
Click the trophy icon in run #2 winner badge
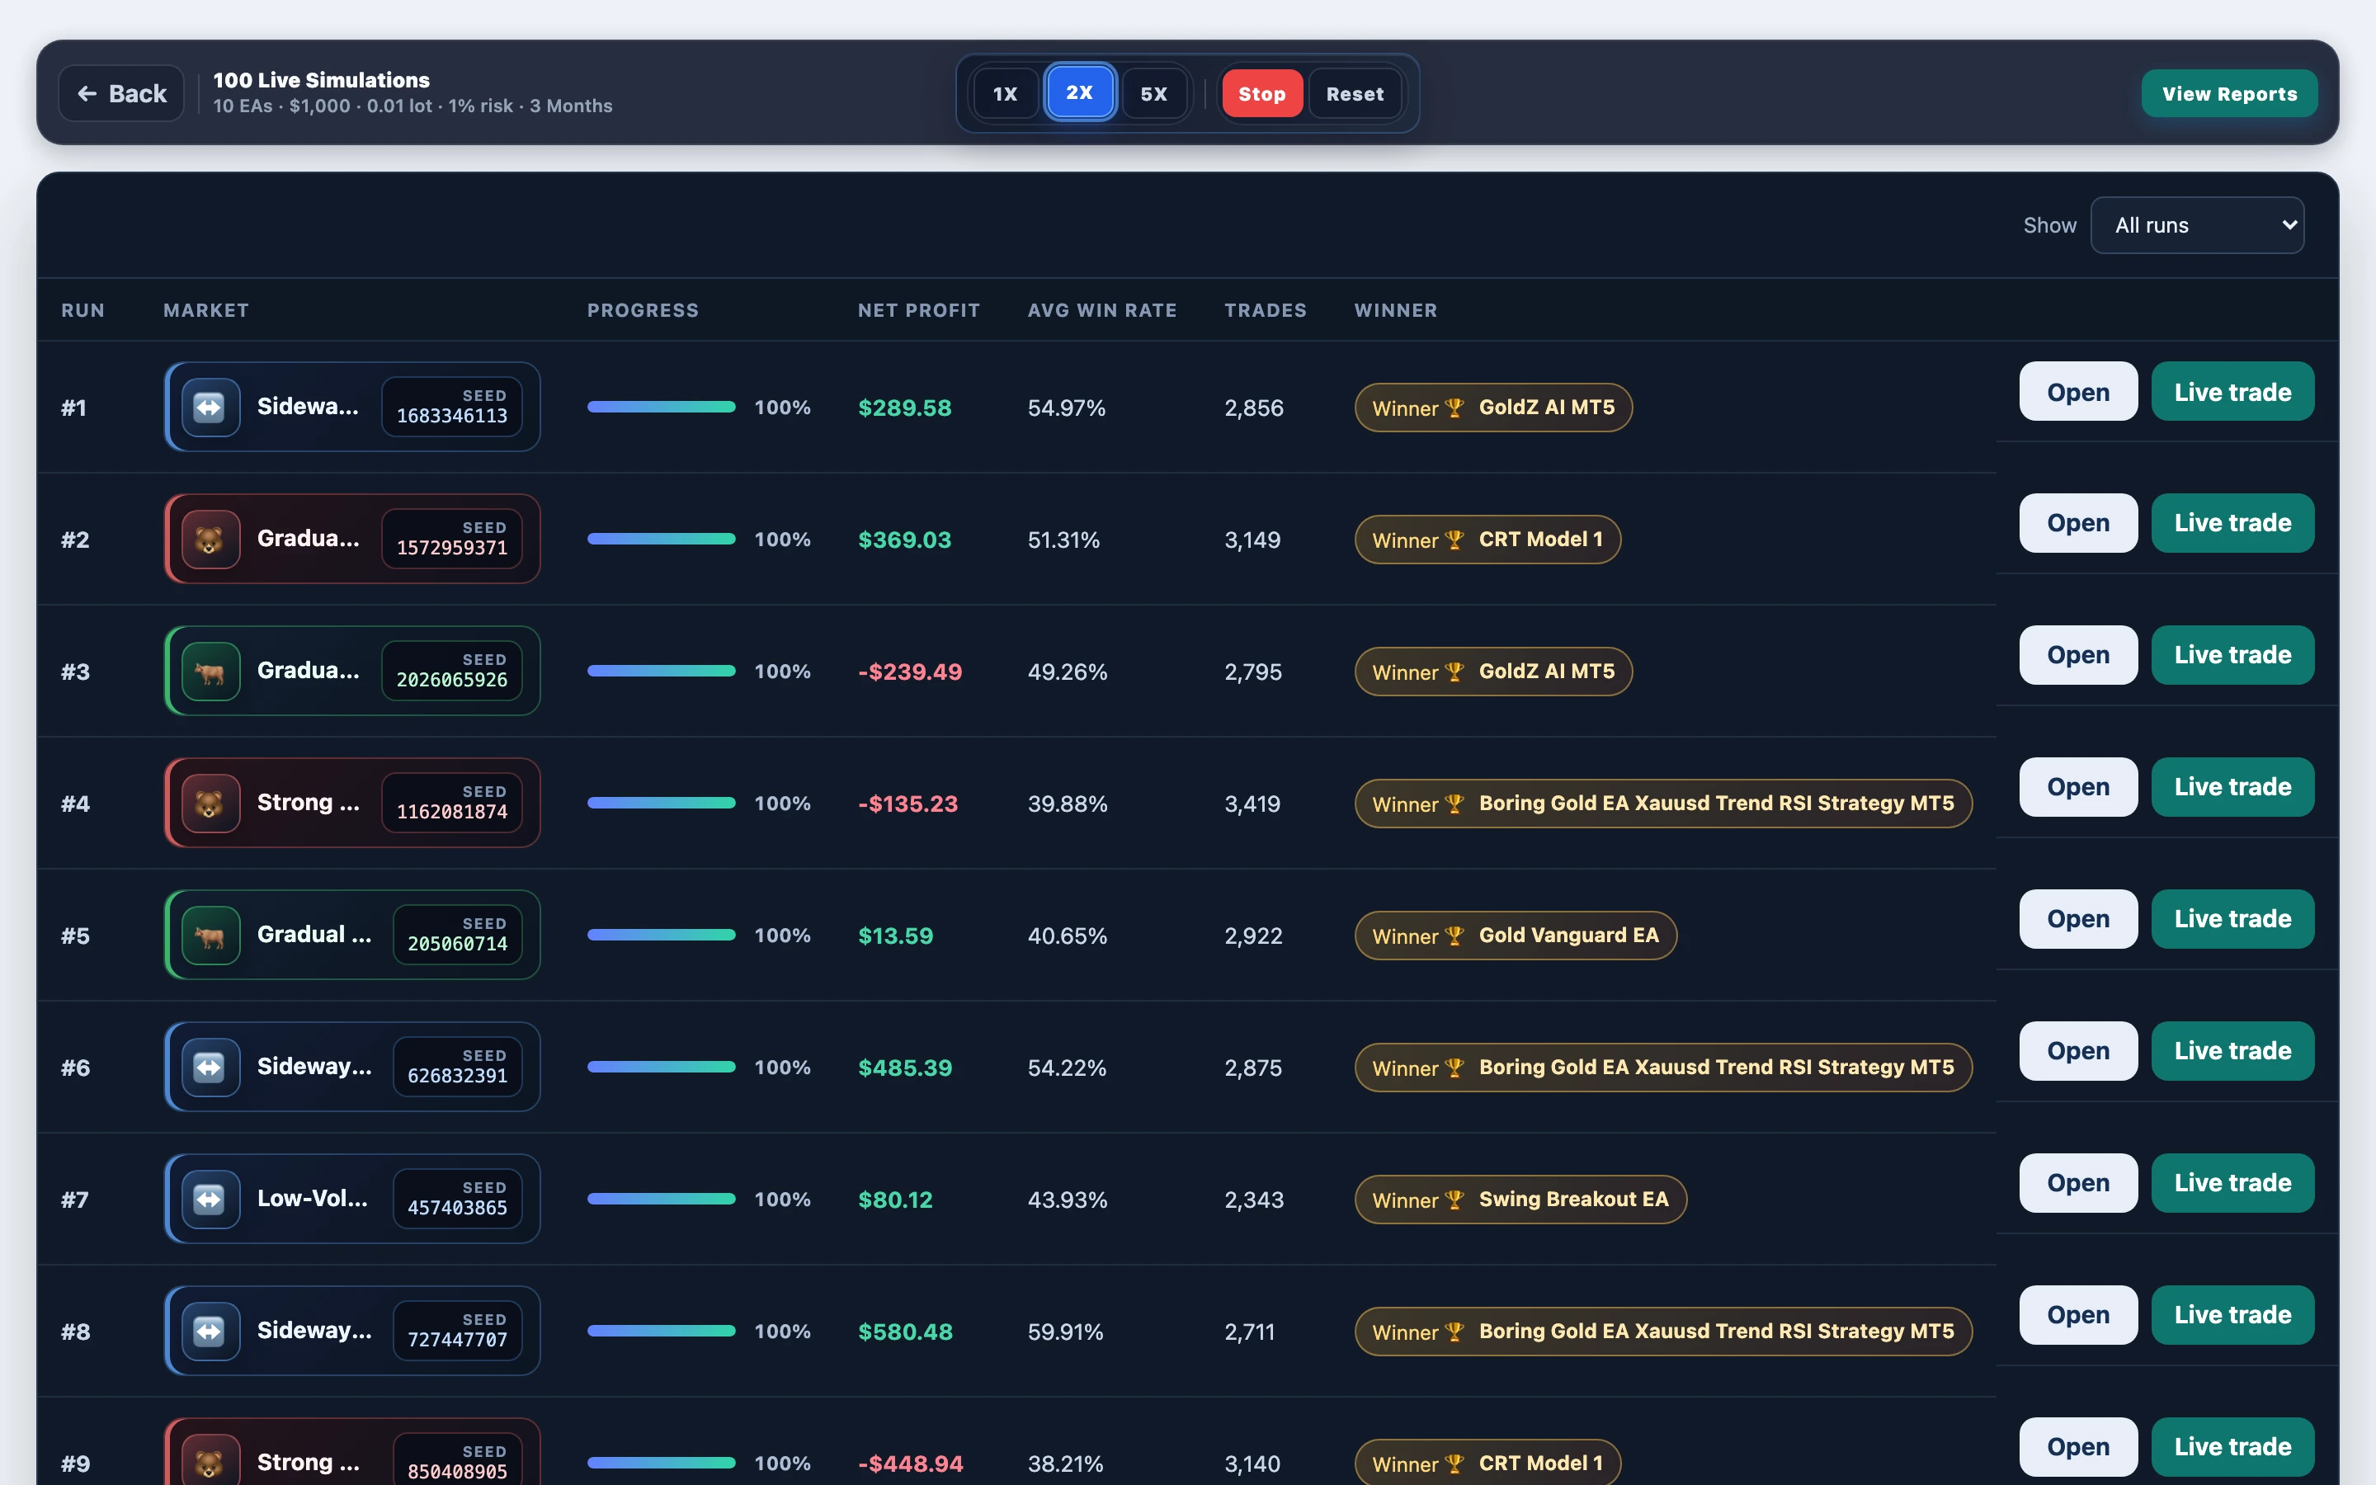[x=1454, y=540]
